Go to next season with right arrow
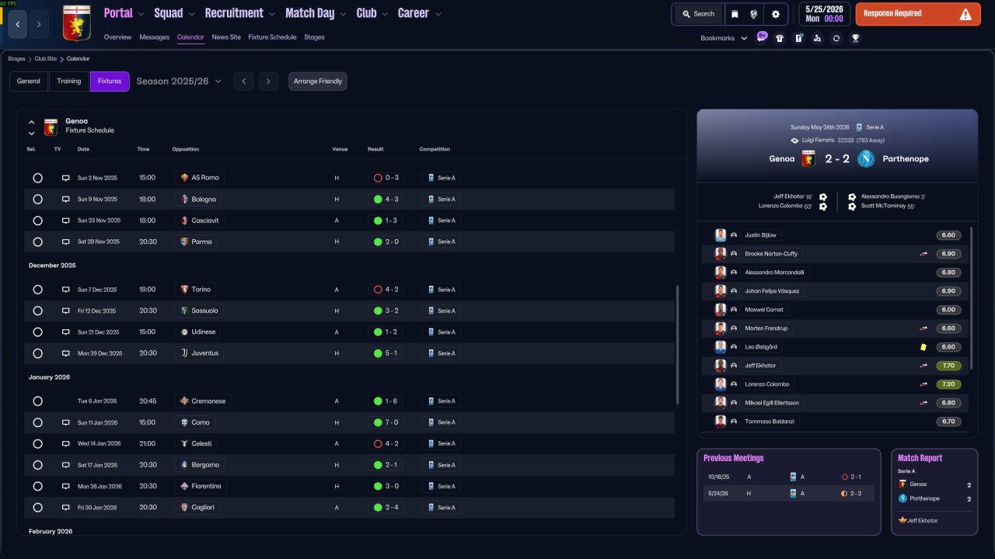Screen dimensions: 995x559 (268, 82)
